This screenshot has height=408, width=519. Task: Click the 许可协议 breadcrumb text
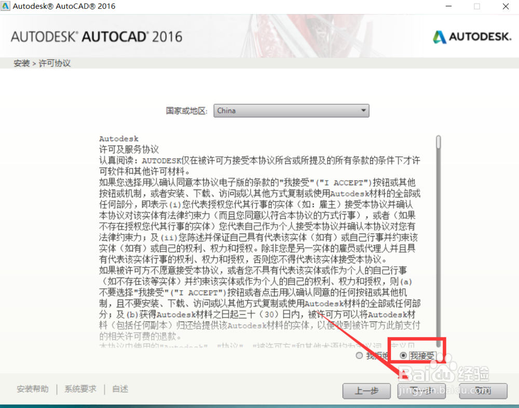[x=54, y=63]
